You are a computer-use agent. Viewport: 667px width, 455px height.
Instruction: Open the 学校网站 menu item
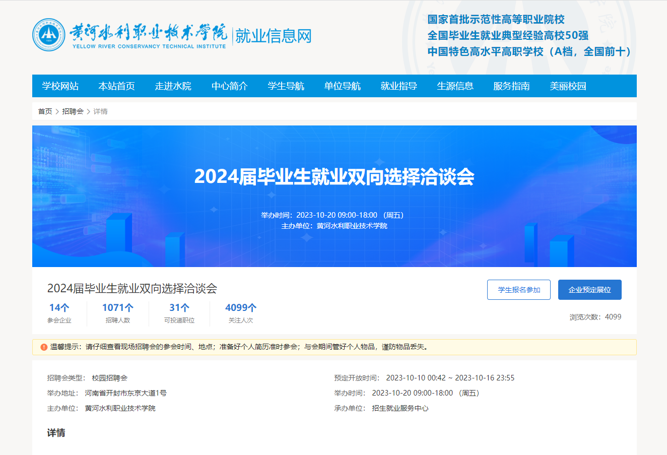[60, 86]
